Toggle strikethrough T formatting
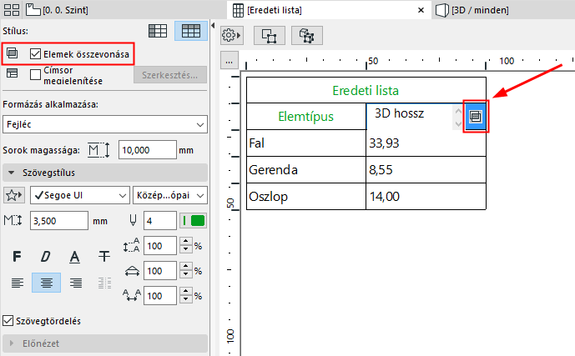Viewport: 575px width, 356px height. 104,257
